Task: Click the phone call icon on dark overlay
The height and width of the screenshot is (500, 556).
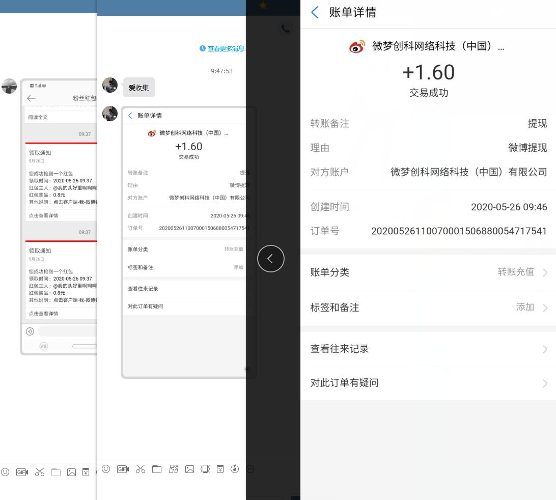Action: point(286,29)
